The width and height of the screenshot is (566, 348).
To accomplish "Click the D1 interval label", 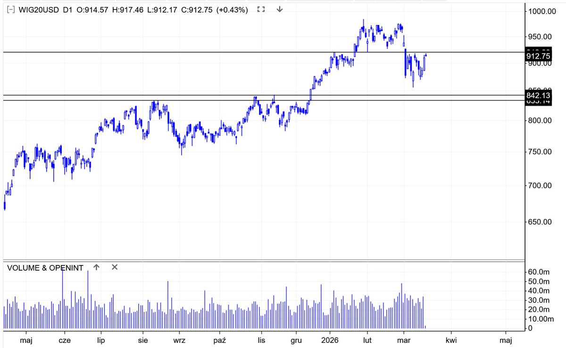I will (x=67, y=10).
